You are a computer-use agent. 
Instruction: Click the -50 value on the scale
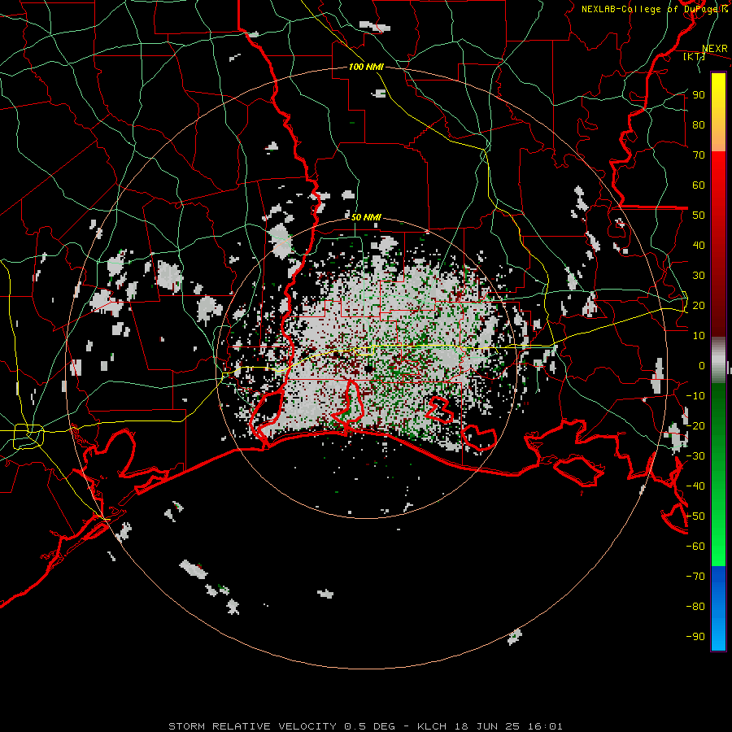click(x=695, y=516)
